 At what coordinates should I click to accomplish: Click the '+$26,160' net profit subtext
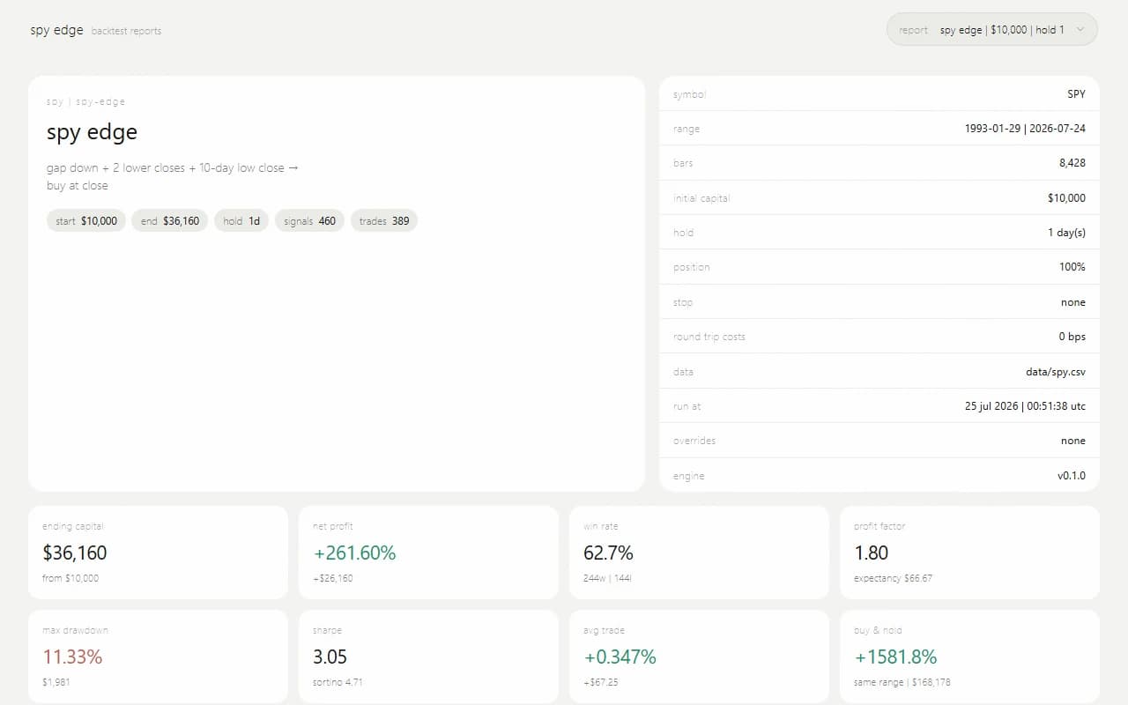[x=333, y=578]
